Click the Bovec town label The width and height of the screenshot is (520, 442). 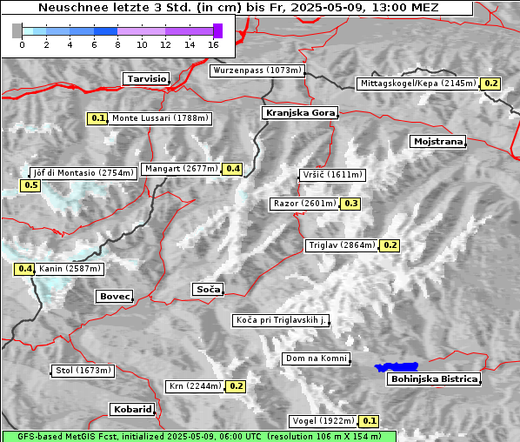[115, 297]
